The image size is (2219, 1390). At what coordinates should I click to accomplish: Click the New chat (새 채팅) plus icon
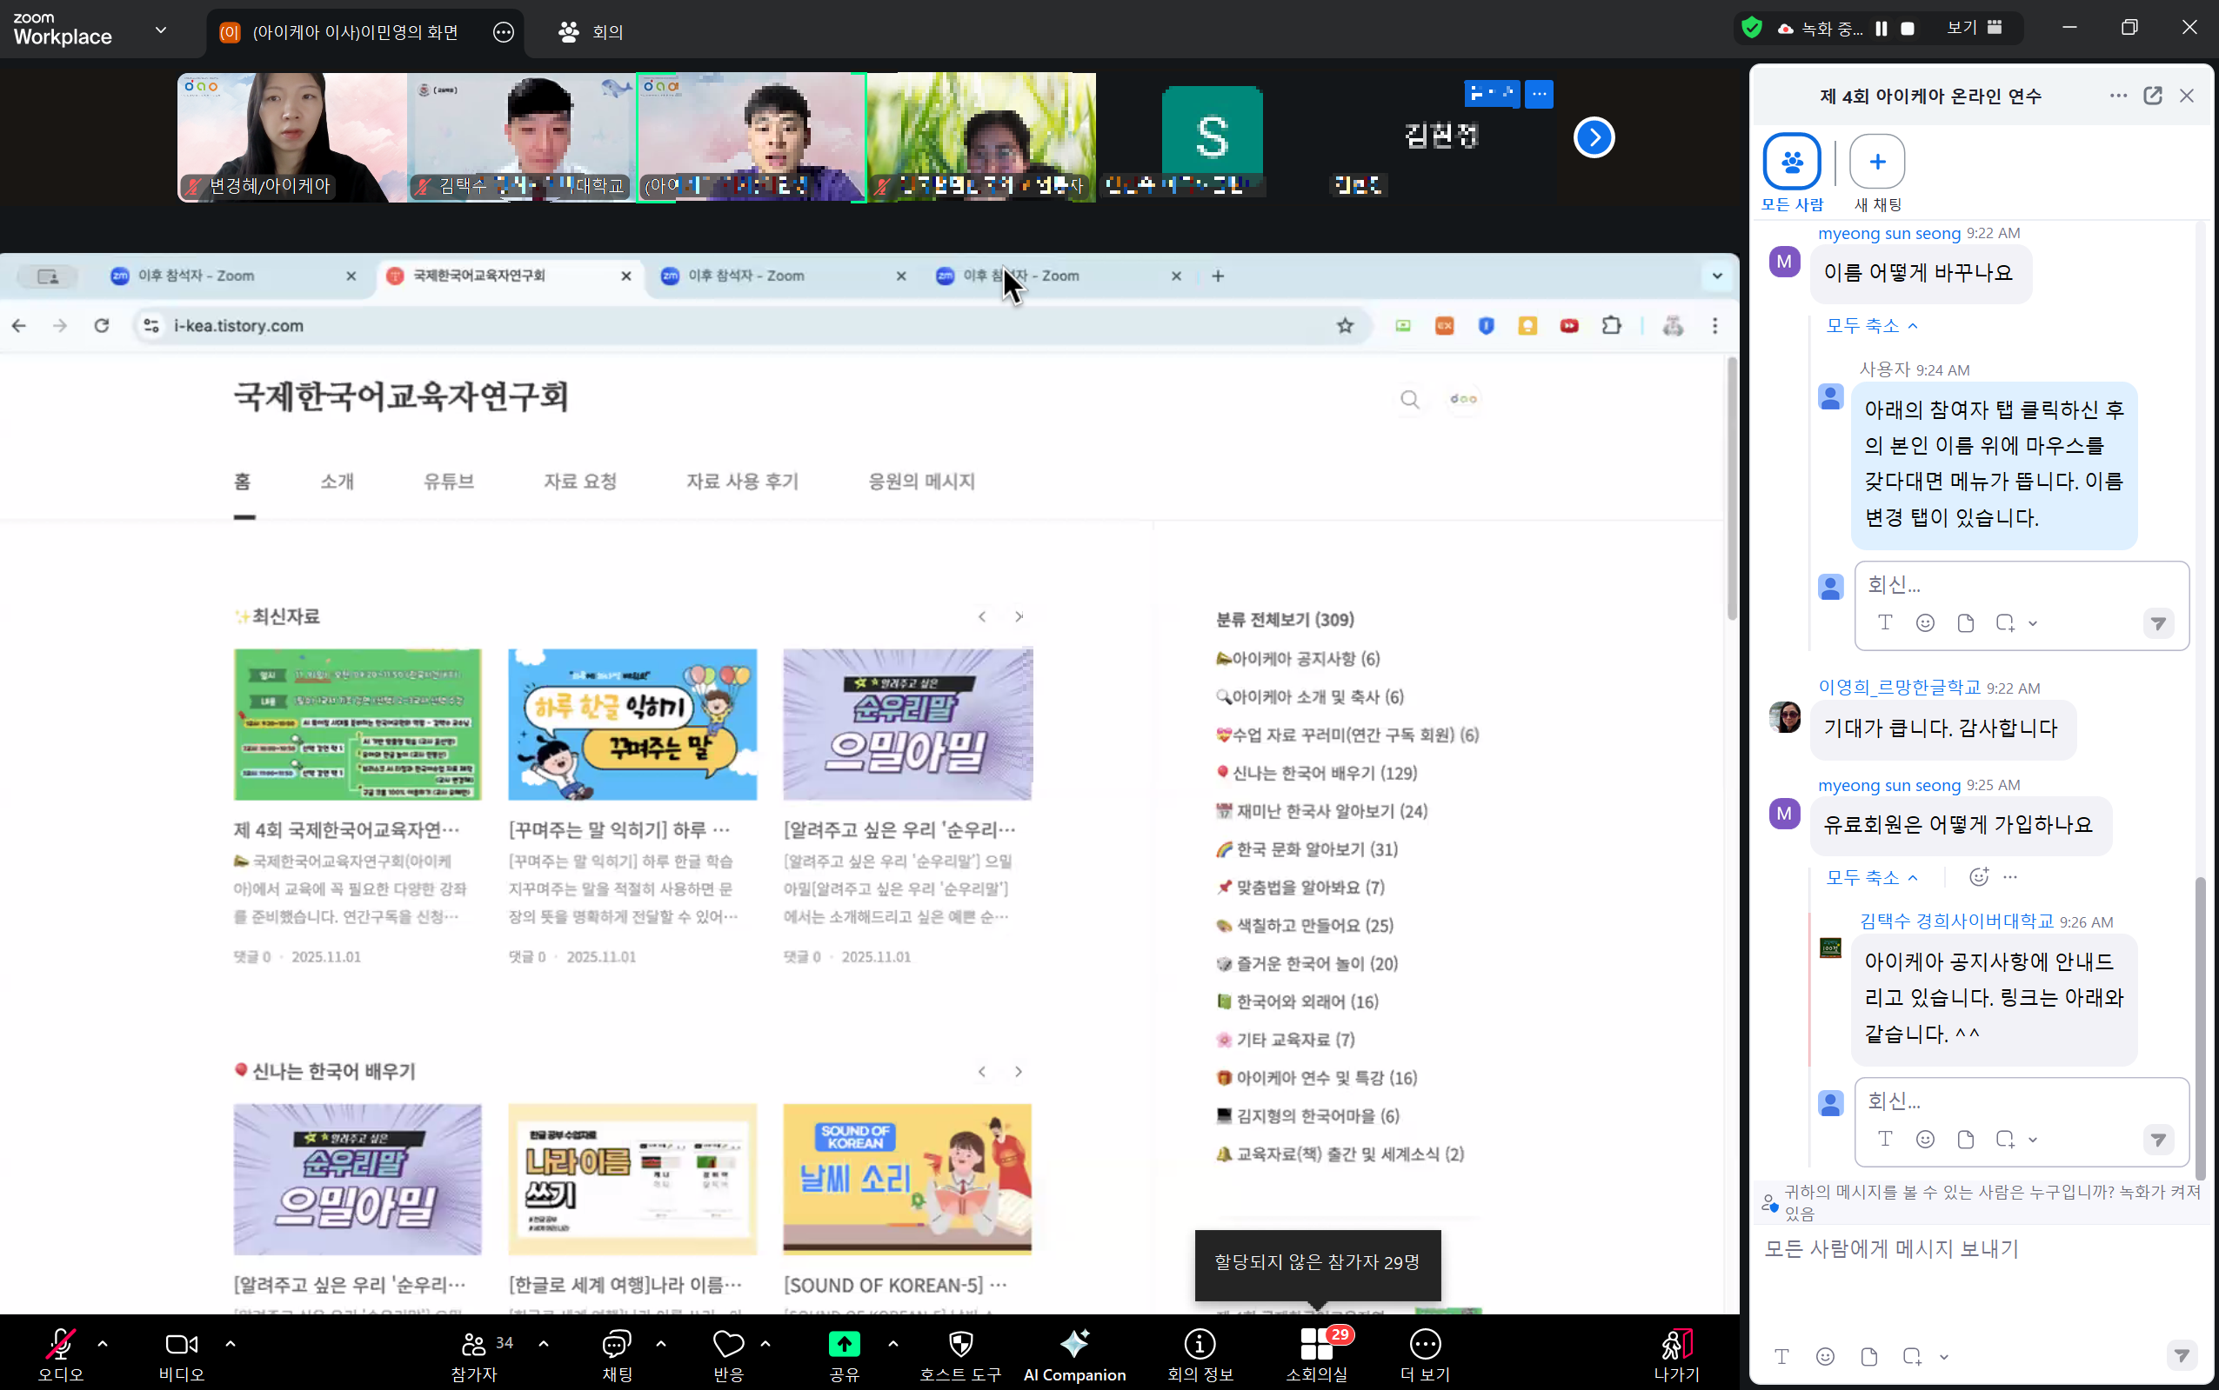[x=1876, y=162]
